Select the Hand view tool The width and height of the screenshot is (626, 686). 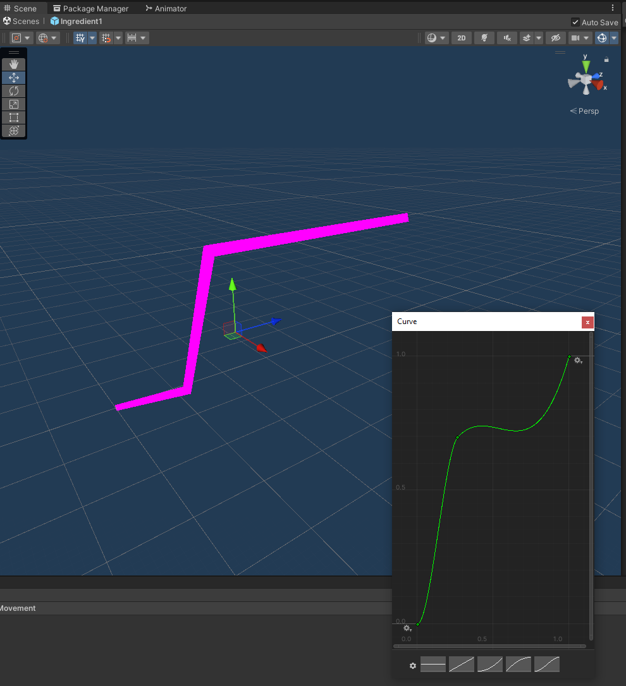13,64
